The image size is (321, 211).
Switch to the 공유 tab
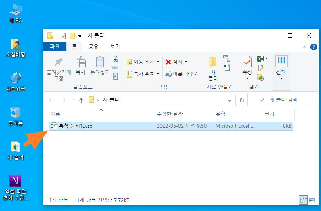(94, 47)
